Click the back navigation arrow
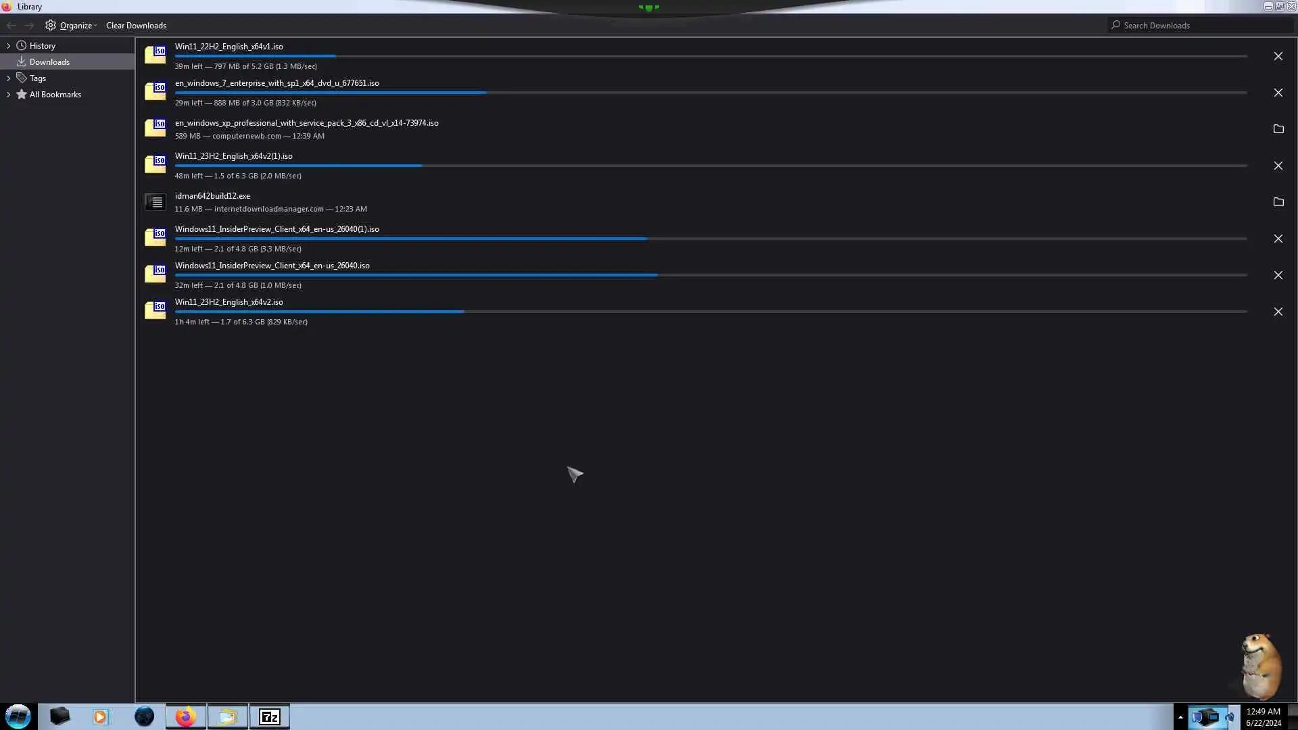The width and height of the screenshot is (1298, 730). 11,26
